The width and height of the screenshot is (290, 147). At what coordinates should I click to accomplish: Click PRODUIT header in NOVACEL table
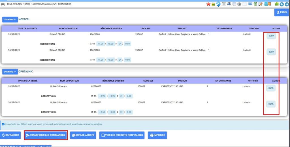[182, 28]
